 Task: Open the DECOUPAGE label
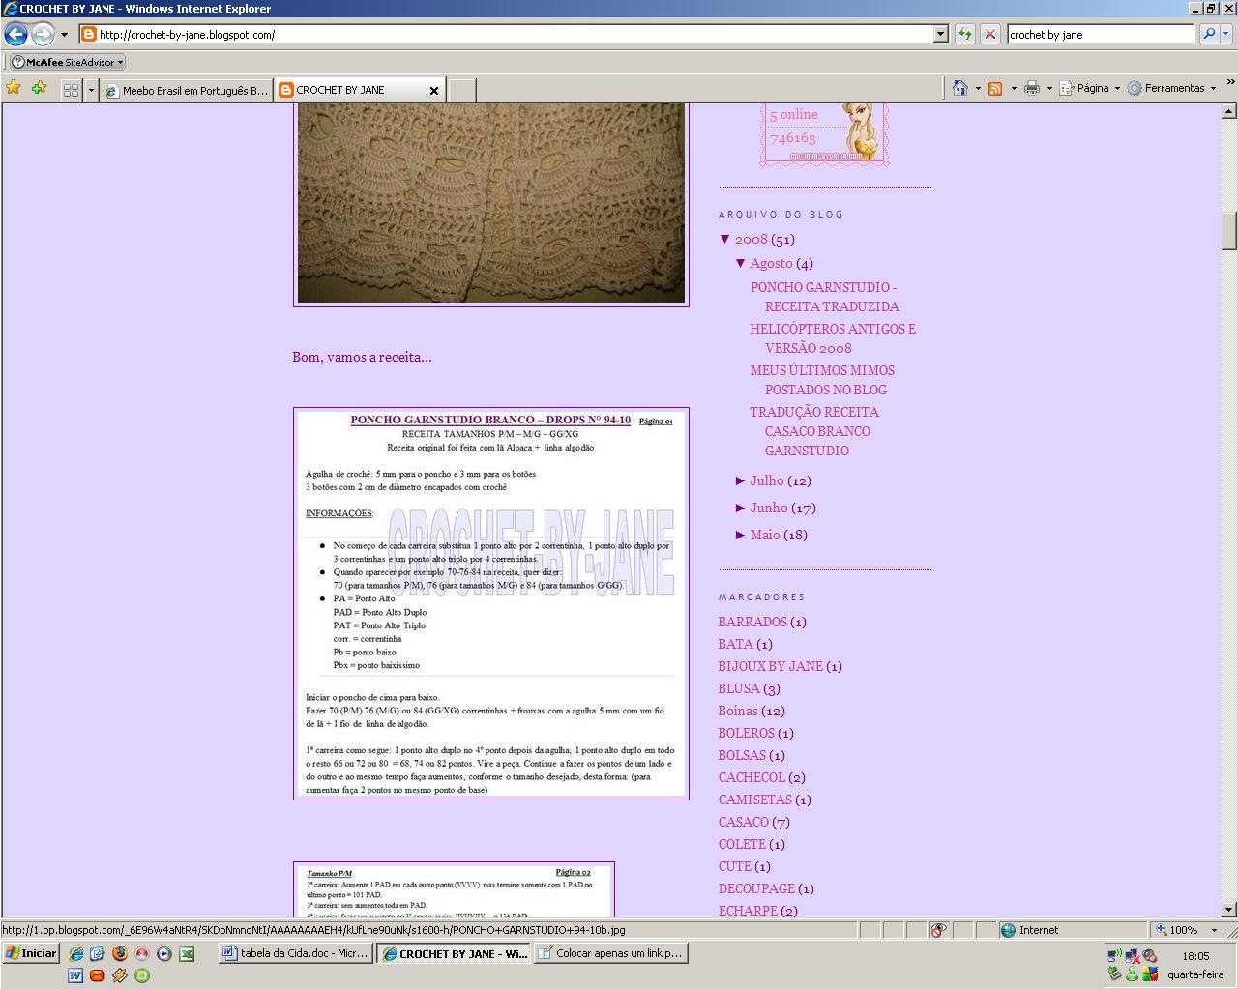pos(756,888)
